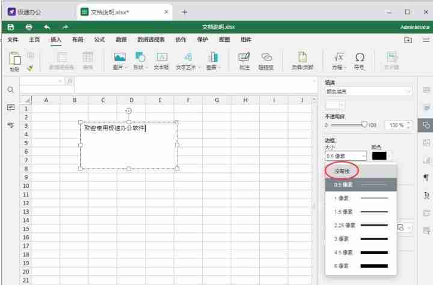Image resolution: width=433 pixels, height=285 pixels.
Task: Choose the 1.5 像素 border size
Action: [x=361, y=212]
